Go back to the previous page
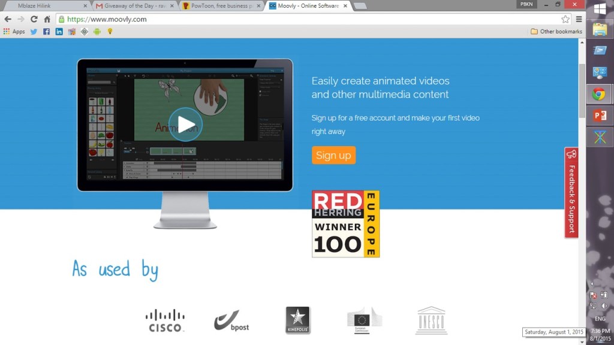This screenshot has width=614, height=345. (x=8, y=19)
